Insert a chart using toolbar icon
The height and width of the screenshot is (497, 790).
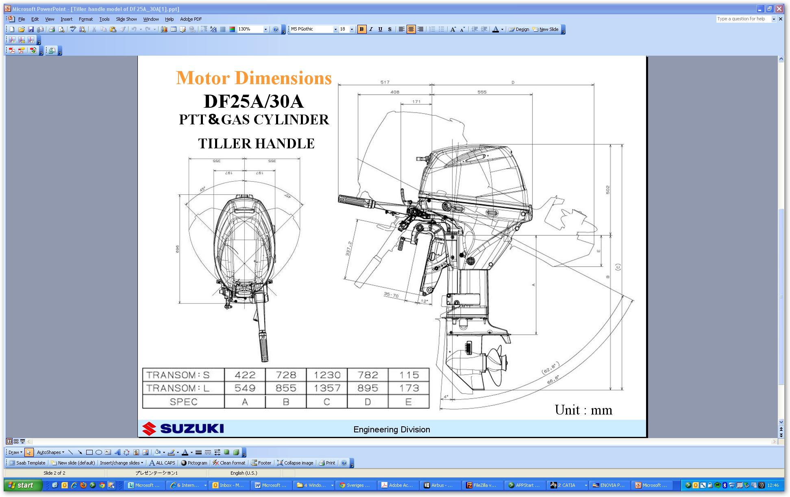pos(164,29)
